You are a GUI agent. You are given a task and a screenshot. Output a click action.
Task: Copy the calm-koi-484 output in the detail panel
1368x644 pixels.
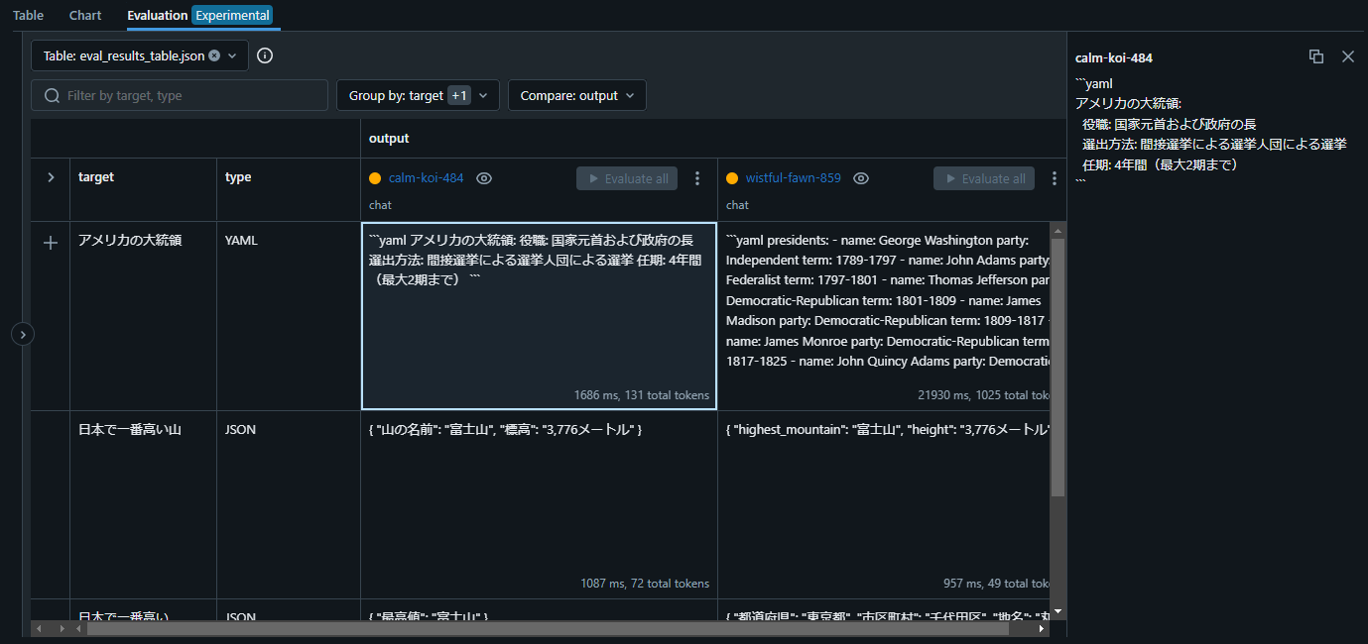pyautogui.click(x=1316, y=57)
